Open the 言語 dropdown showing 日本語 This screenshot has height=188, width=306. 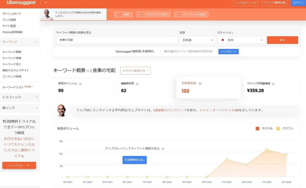pos(198,40)
